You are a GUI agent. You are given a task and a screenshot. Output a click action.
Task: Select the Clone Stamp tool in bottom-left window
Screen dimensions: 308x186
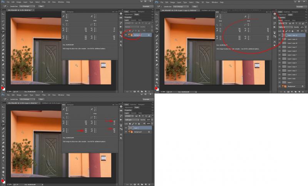pos(3,135)
